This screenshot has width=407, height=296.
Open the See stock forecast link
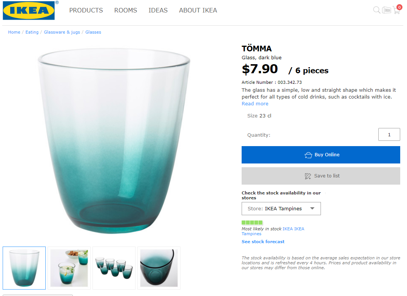pyautogui.click(x=263, y=242)
